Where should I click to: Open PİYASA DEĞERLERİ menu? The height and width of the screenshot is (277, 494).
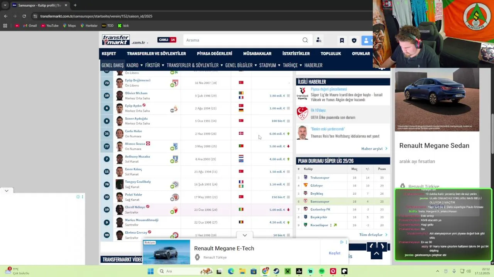[214, 53]
